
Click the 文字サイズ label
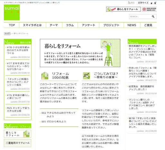(x=143, y=3)
